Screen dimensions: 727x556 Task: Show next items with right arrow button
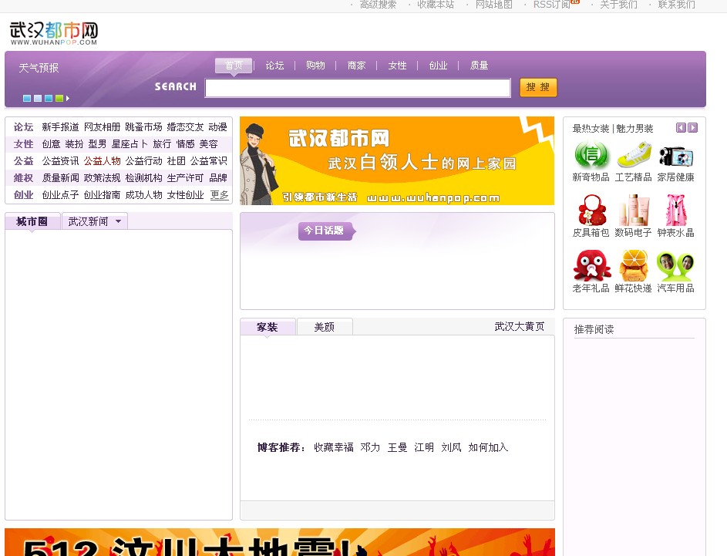(x=693, y=128)
